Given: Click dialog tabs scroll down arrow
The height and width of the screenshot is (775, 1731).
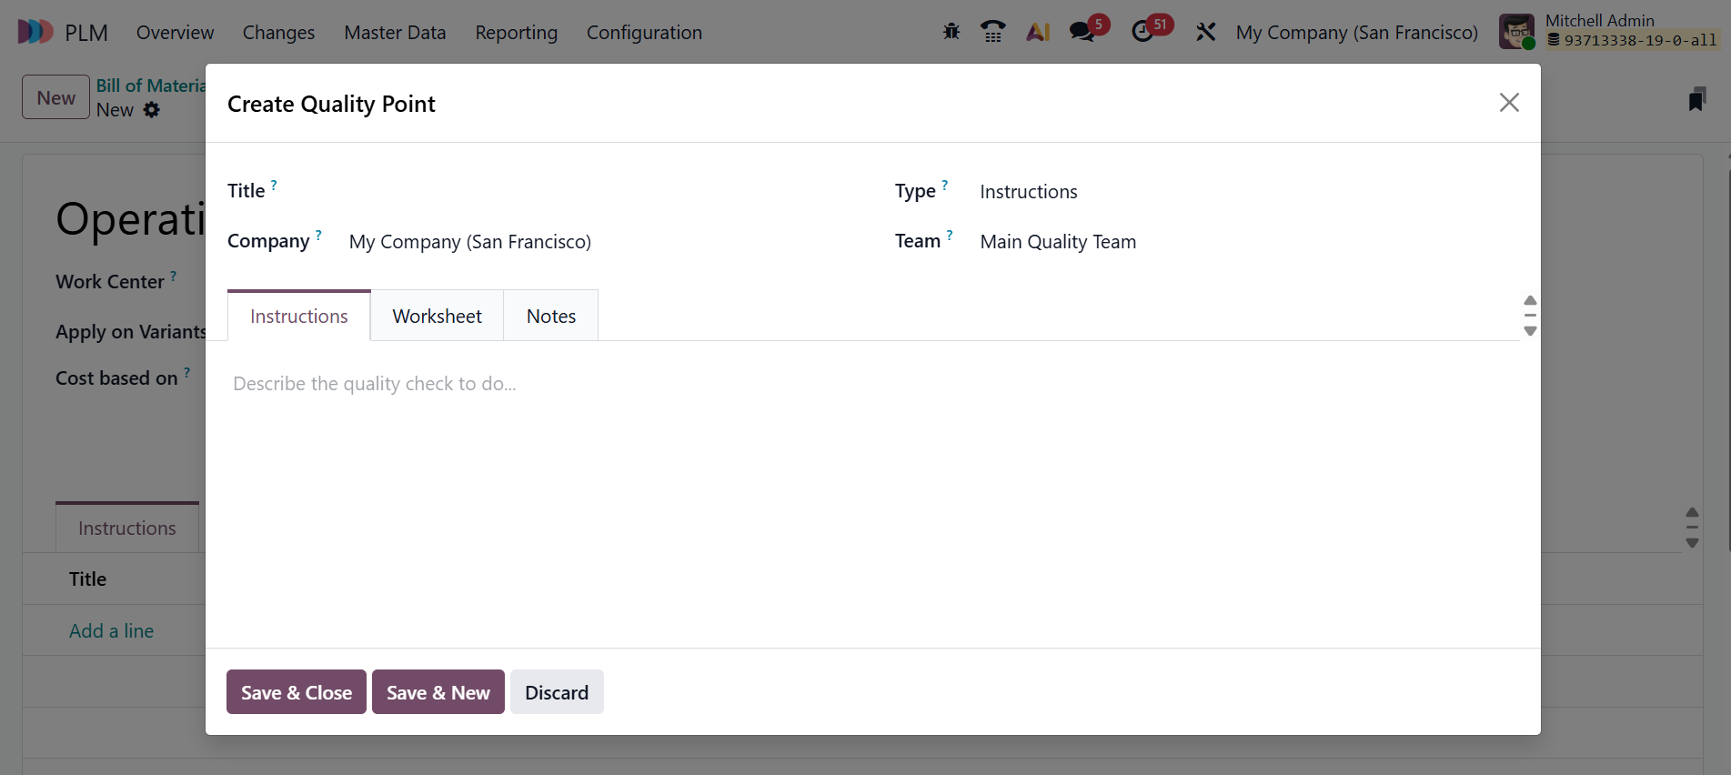Looking at the screenshot, I should pos(1531,331).
